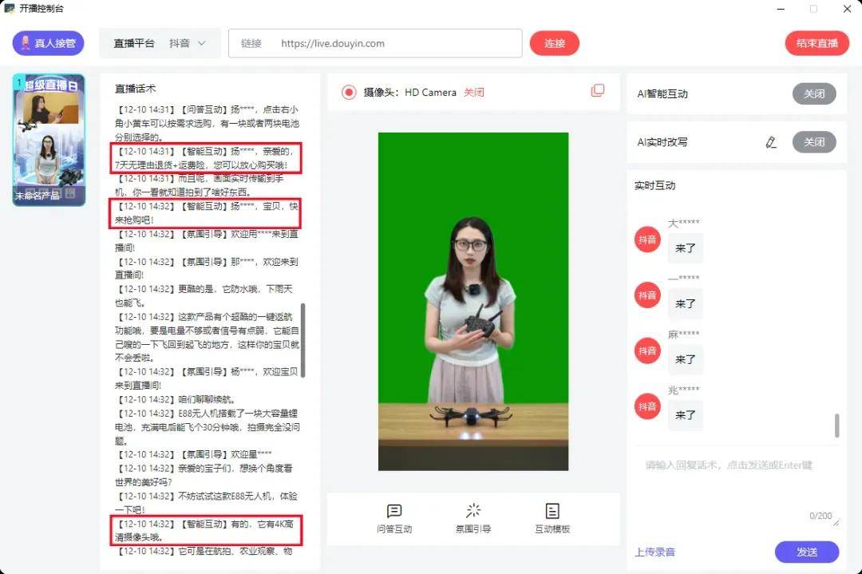Click the live camera preview video

click(x=473, y=301)
